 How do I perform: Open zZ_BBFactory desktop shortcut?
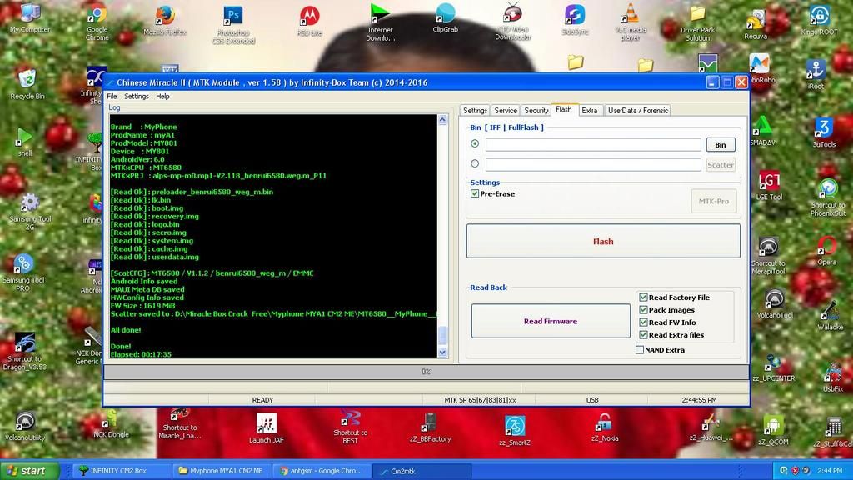430,427
